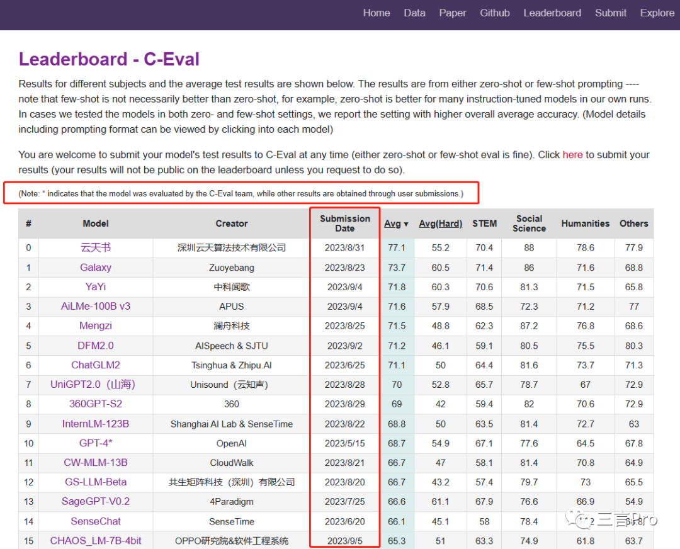This screenshot has width=680, height=549.
Task: View the InternLM-123B model entry
Action: [96, 424]
